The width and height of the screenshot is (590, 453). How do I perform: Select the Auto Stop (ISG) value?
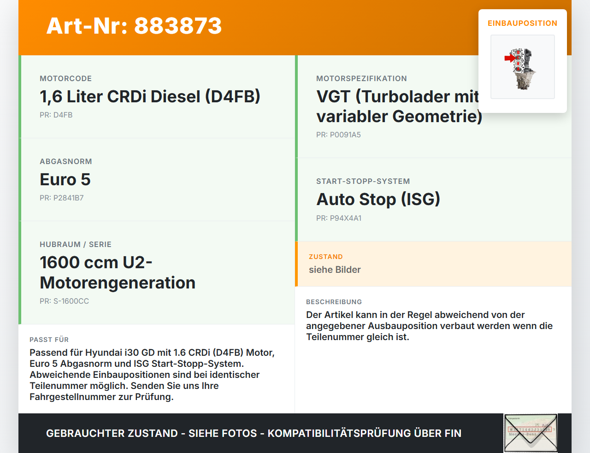pyautogui.click(x=378, y=199)
